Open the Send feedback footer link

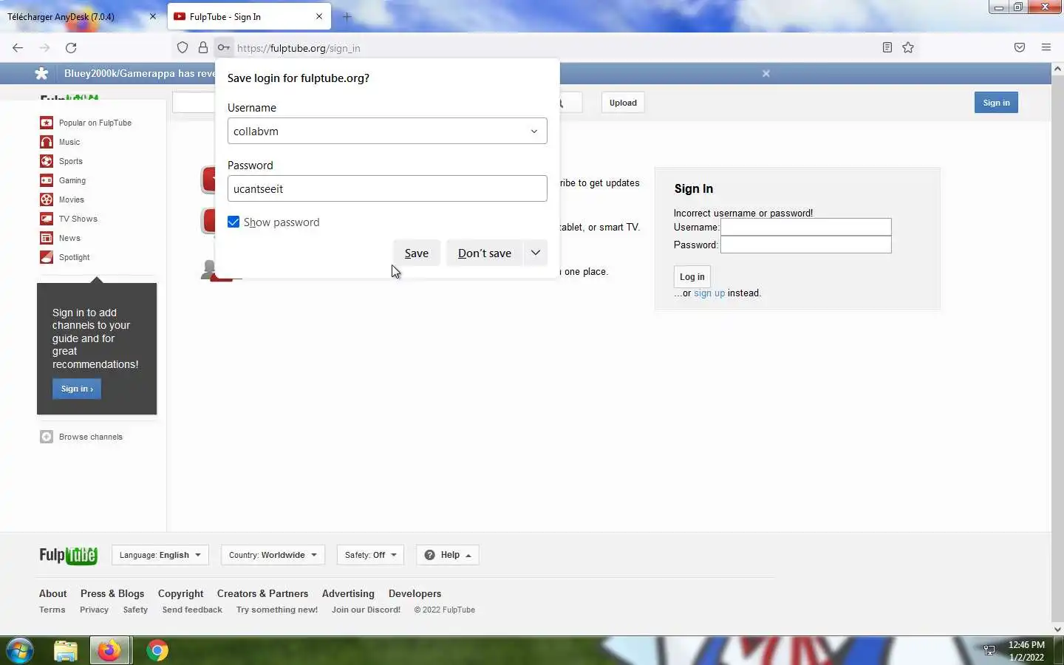coord(192,610)
